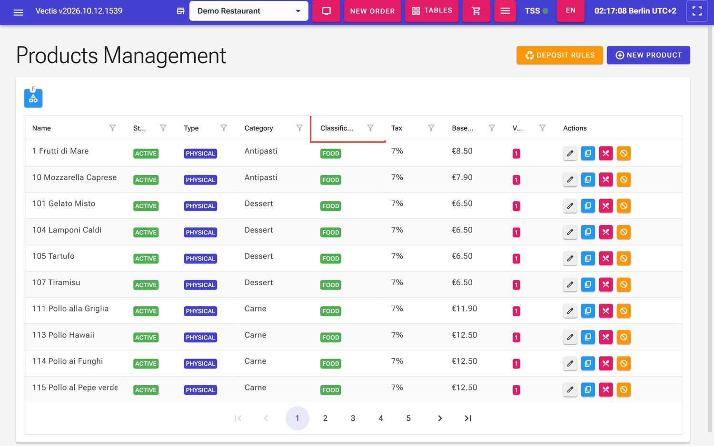
Task: Edit the 1 Frutti di Mare product
Action: [570, 154]
